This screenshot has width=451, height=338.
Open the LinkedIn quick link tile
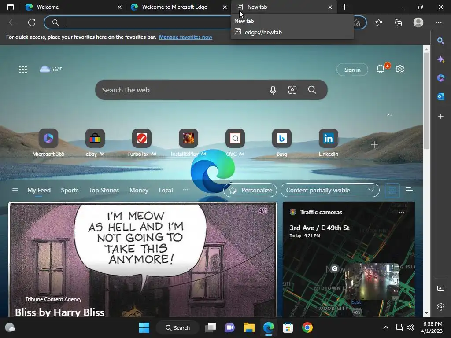tap(329, 143)
